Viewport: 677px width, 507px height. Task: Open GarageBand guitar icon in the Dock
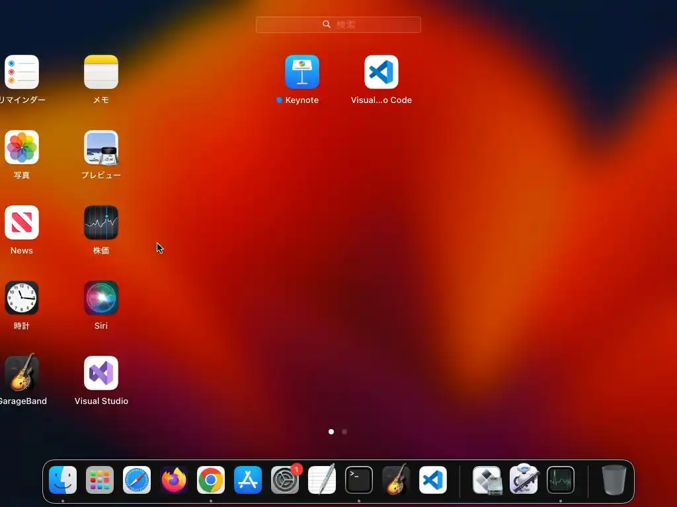(x=396, y=480)
